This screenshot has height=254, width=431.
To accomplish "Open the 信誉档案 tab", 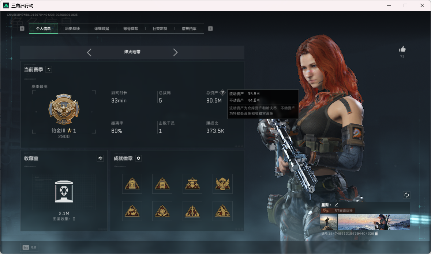I will (189, 28).
